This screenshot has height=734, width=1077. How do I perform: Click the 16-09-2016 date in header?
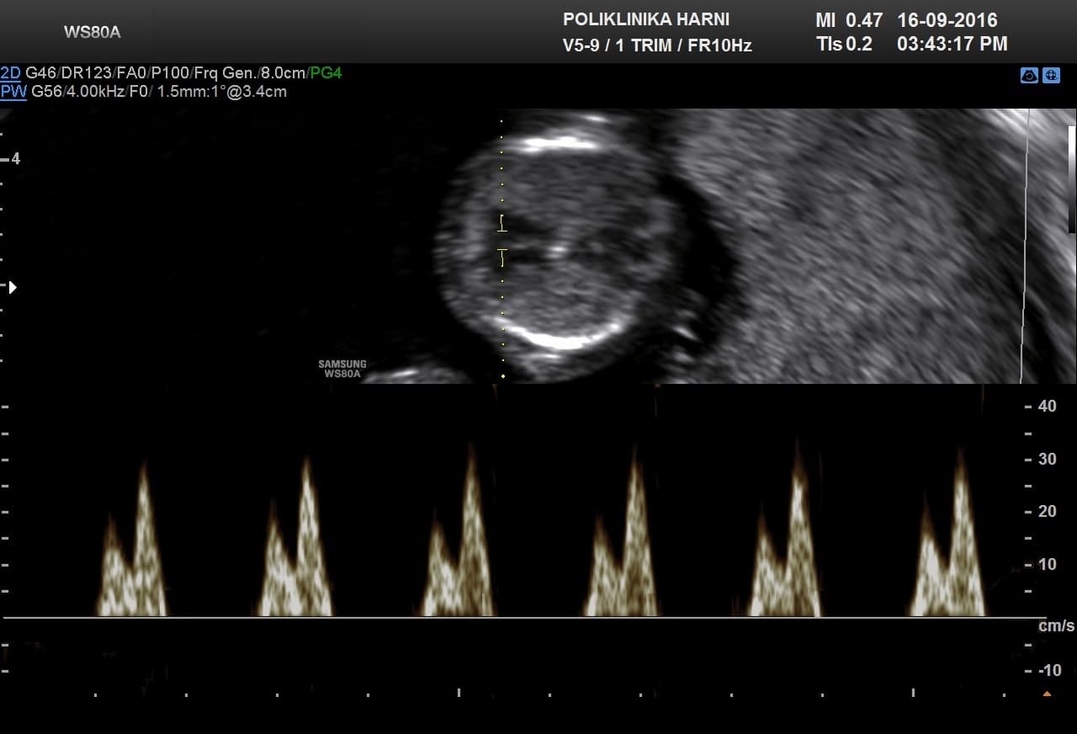947,19
